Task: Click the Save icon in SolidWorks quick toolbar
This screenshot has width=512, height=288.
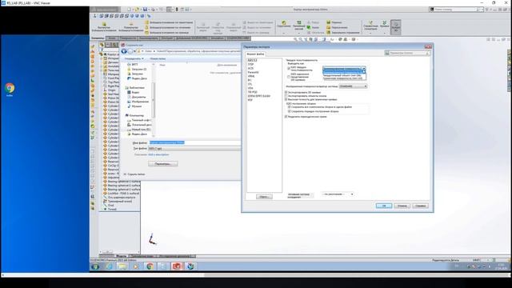Action: point(146,10)
